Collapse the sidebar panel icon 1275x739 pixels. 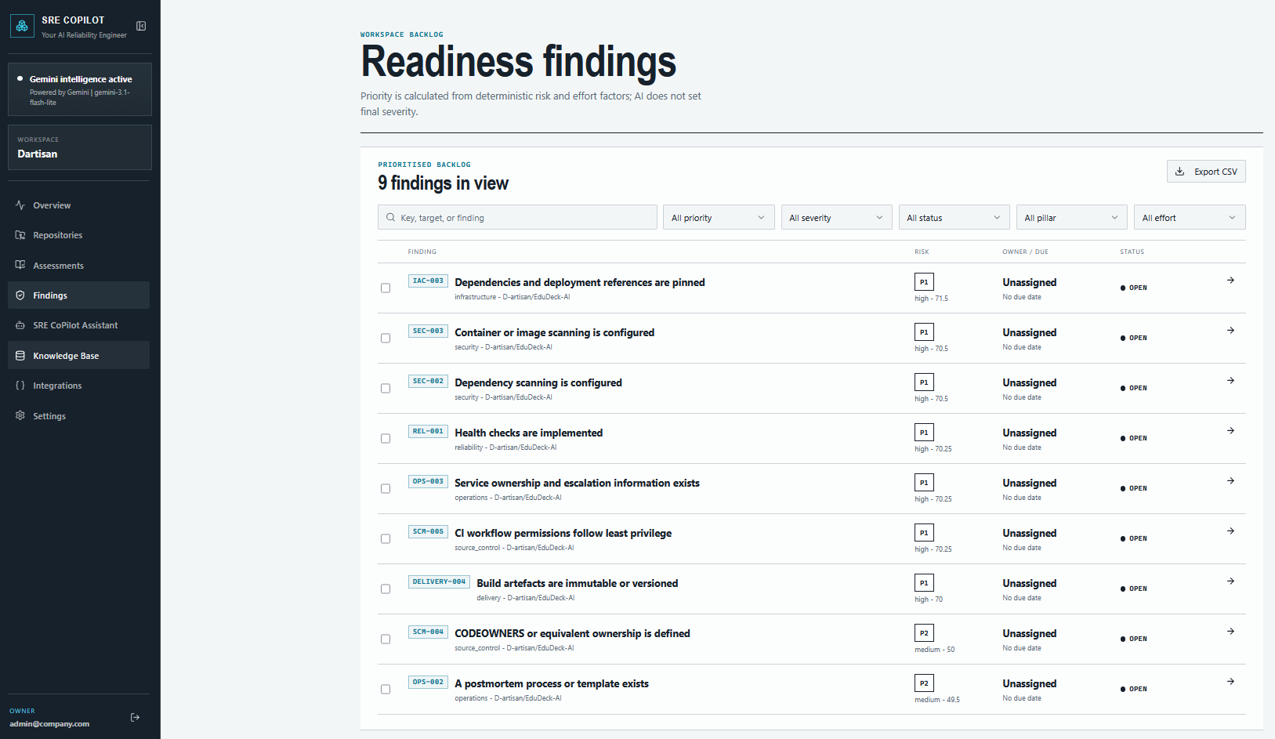[x=141, y=26]
